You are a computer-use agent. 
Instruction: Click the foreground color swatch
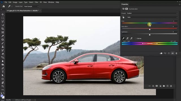[x=2, y=96]
